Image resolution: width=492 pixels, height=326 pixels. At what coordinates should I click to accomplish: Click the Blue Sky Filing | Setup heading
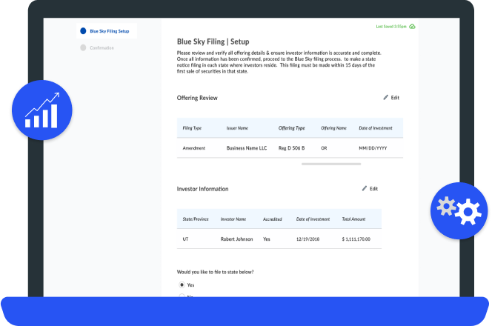[213, 41]
